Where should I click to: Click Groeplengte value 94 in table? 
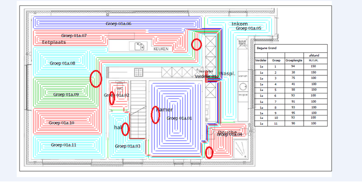(293, 66)
